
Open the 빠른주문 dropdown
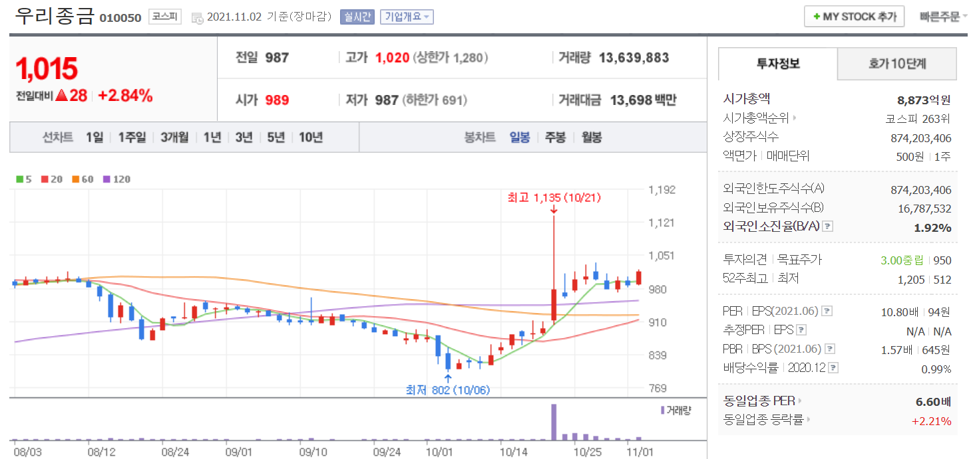coord(943,17)
